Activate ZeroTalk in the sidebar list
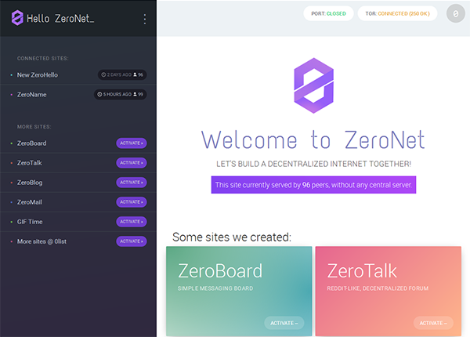470x337 pixels. pos(132,163)
